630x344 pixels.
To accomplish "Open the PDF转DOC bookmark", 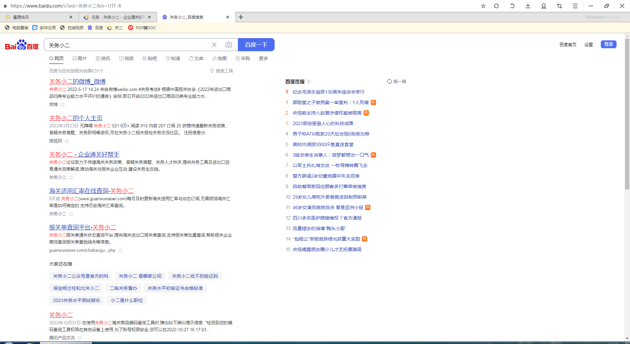I will pyautogui.click(x=142, y=28).
